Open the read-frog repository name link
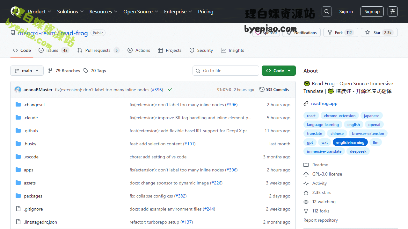The width and height of the screenshot is (408, 229). [x=74, y=33]
